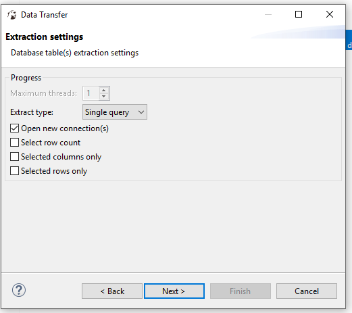Go to Next wizard page
Screen dimensions: 352x313
pos(174,291)
